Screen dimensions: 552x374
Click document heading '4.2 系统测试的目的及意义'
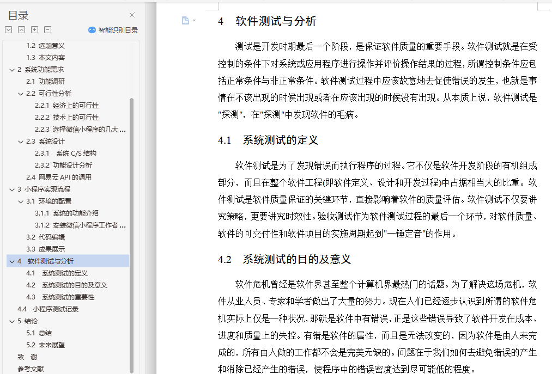[284, 259]
